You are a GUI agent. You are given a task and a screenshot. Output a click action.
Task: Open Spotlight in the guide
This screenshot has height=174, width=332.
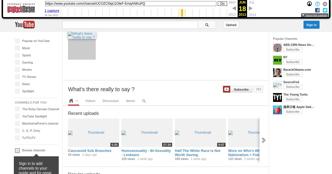point(28,91)
